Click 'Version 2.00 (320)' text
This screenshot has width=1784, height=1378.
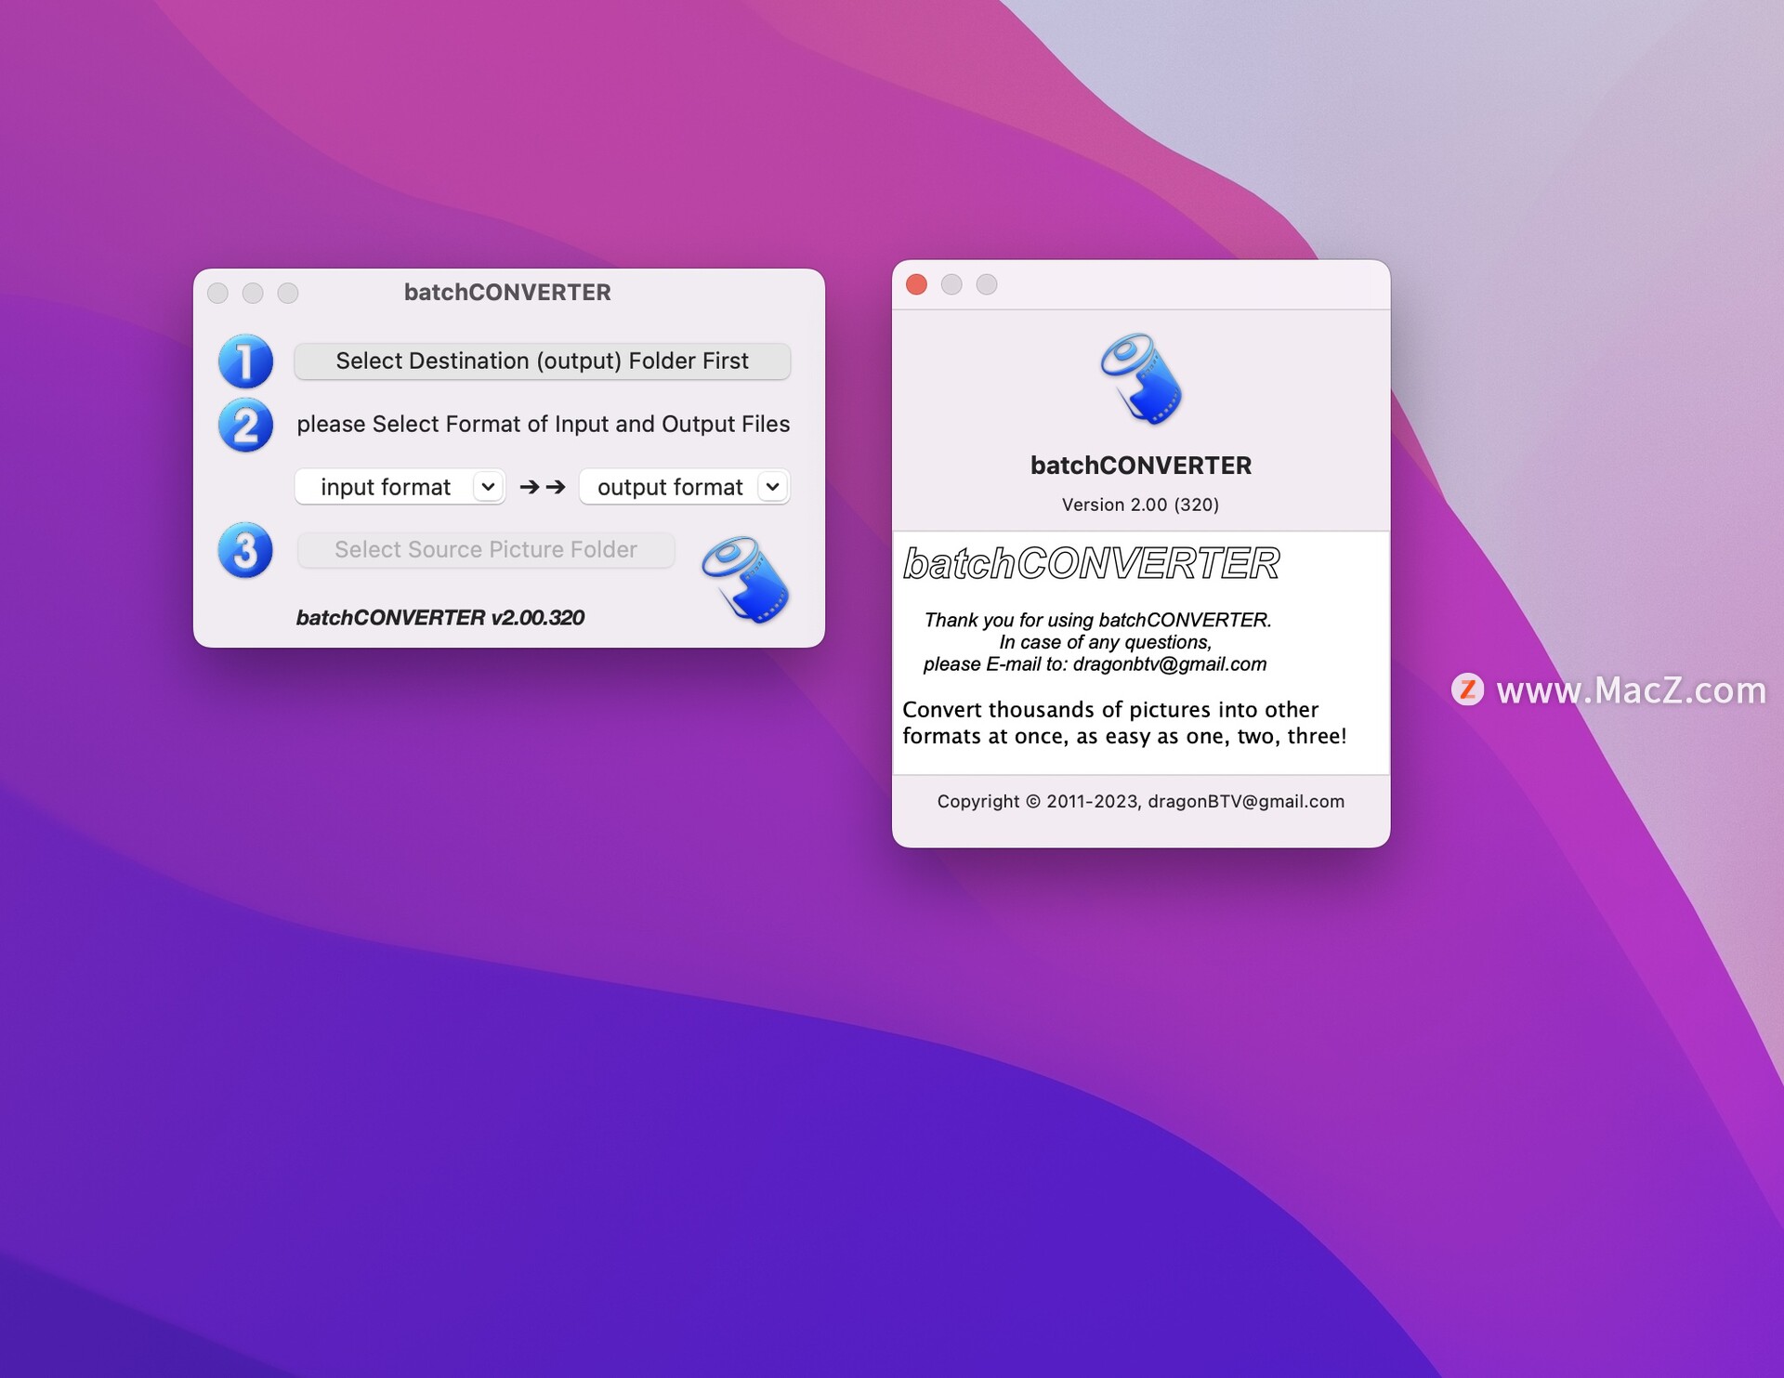click(x=1140, y=505)
